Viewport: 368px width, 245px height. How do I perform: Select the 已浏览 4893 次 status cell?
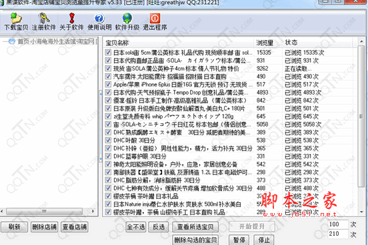303,93
